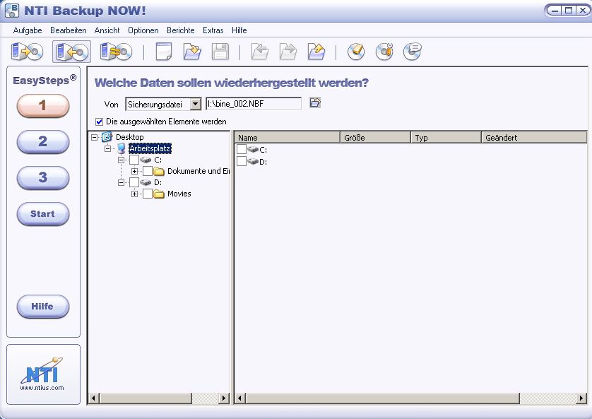The width and height of the screenshot is (592, 419).
Task: Go to EasySteps step 3
Action: point(43,178)
